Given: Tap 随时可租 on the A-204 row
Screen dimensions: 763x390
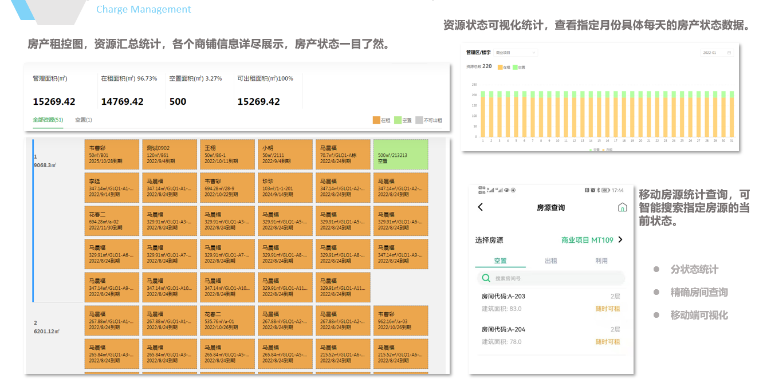Looking at the screenshot, I should (608, 342).
